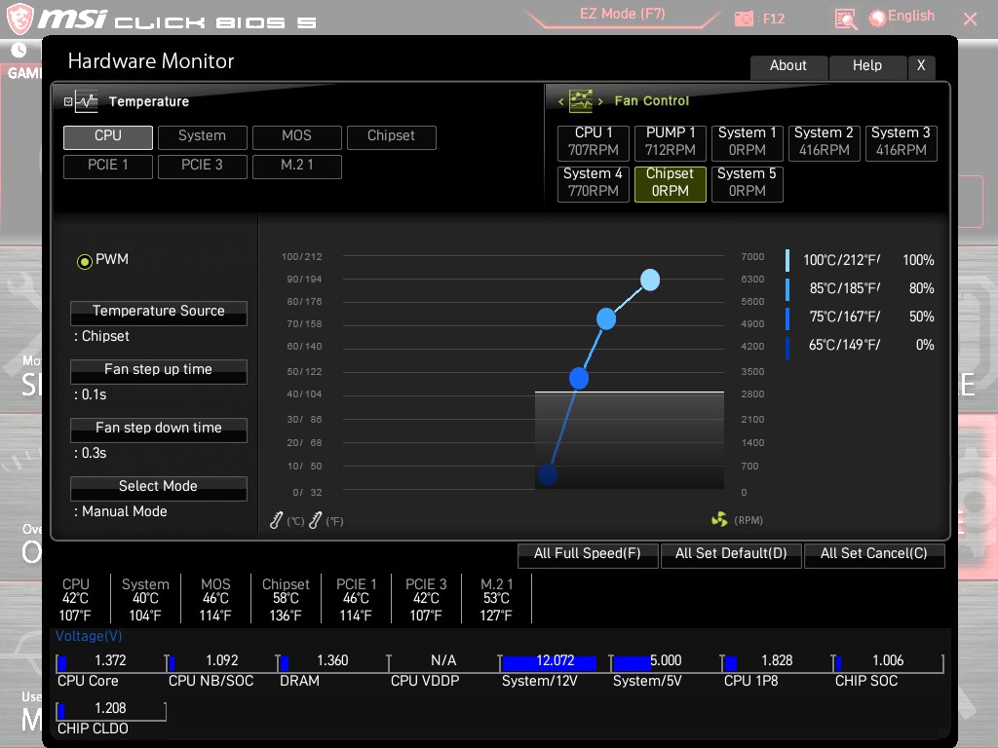The height and width of the screenshot is (748, 998).
Task: Open the Select Mode option
Action: [159, 489]
